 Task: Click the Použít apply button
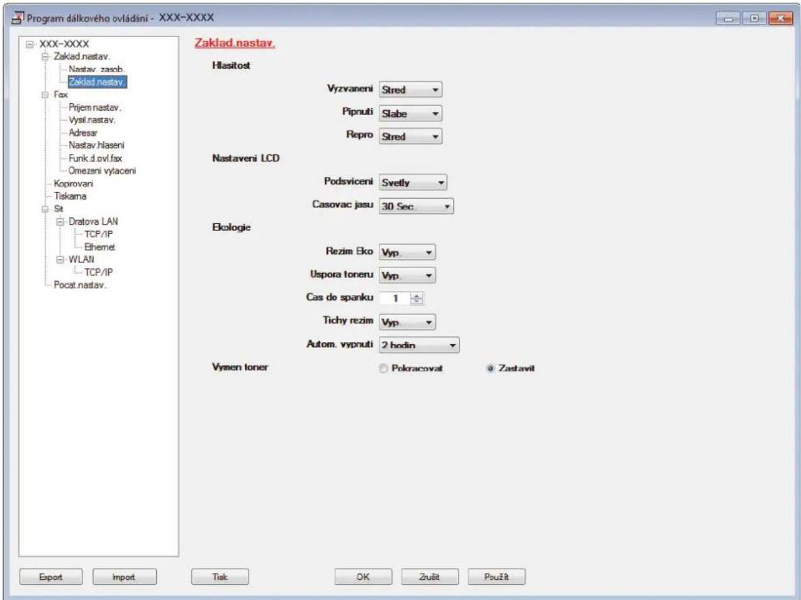[496, 577]
